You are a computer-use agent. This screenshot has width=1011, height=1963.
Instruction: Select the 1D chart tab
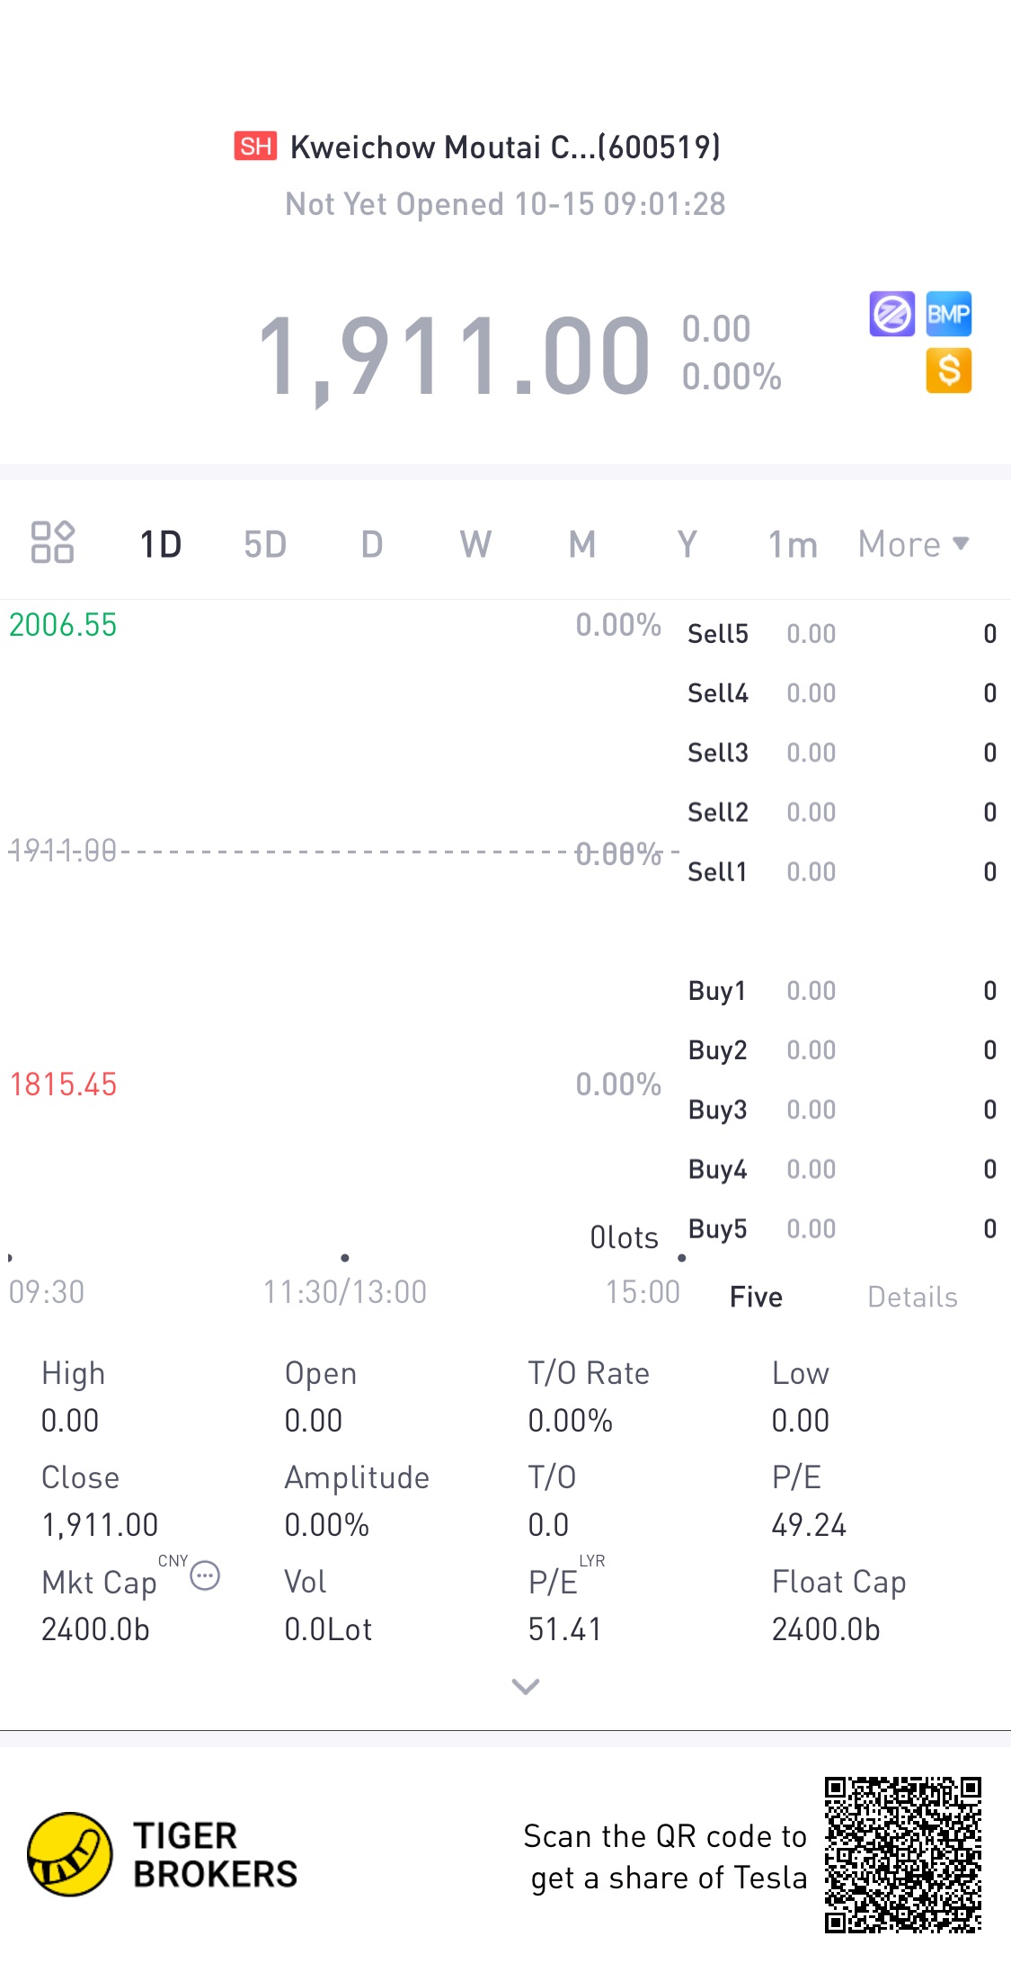coord(161,544)
